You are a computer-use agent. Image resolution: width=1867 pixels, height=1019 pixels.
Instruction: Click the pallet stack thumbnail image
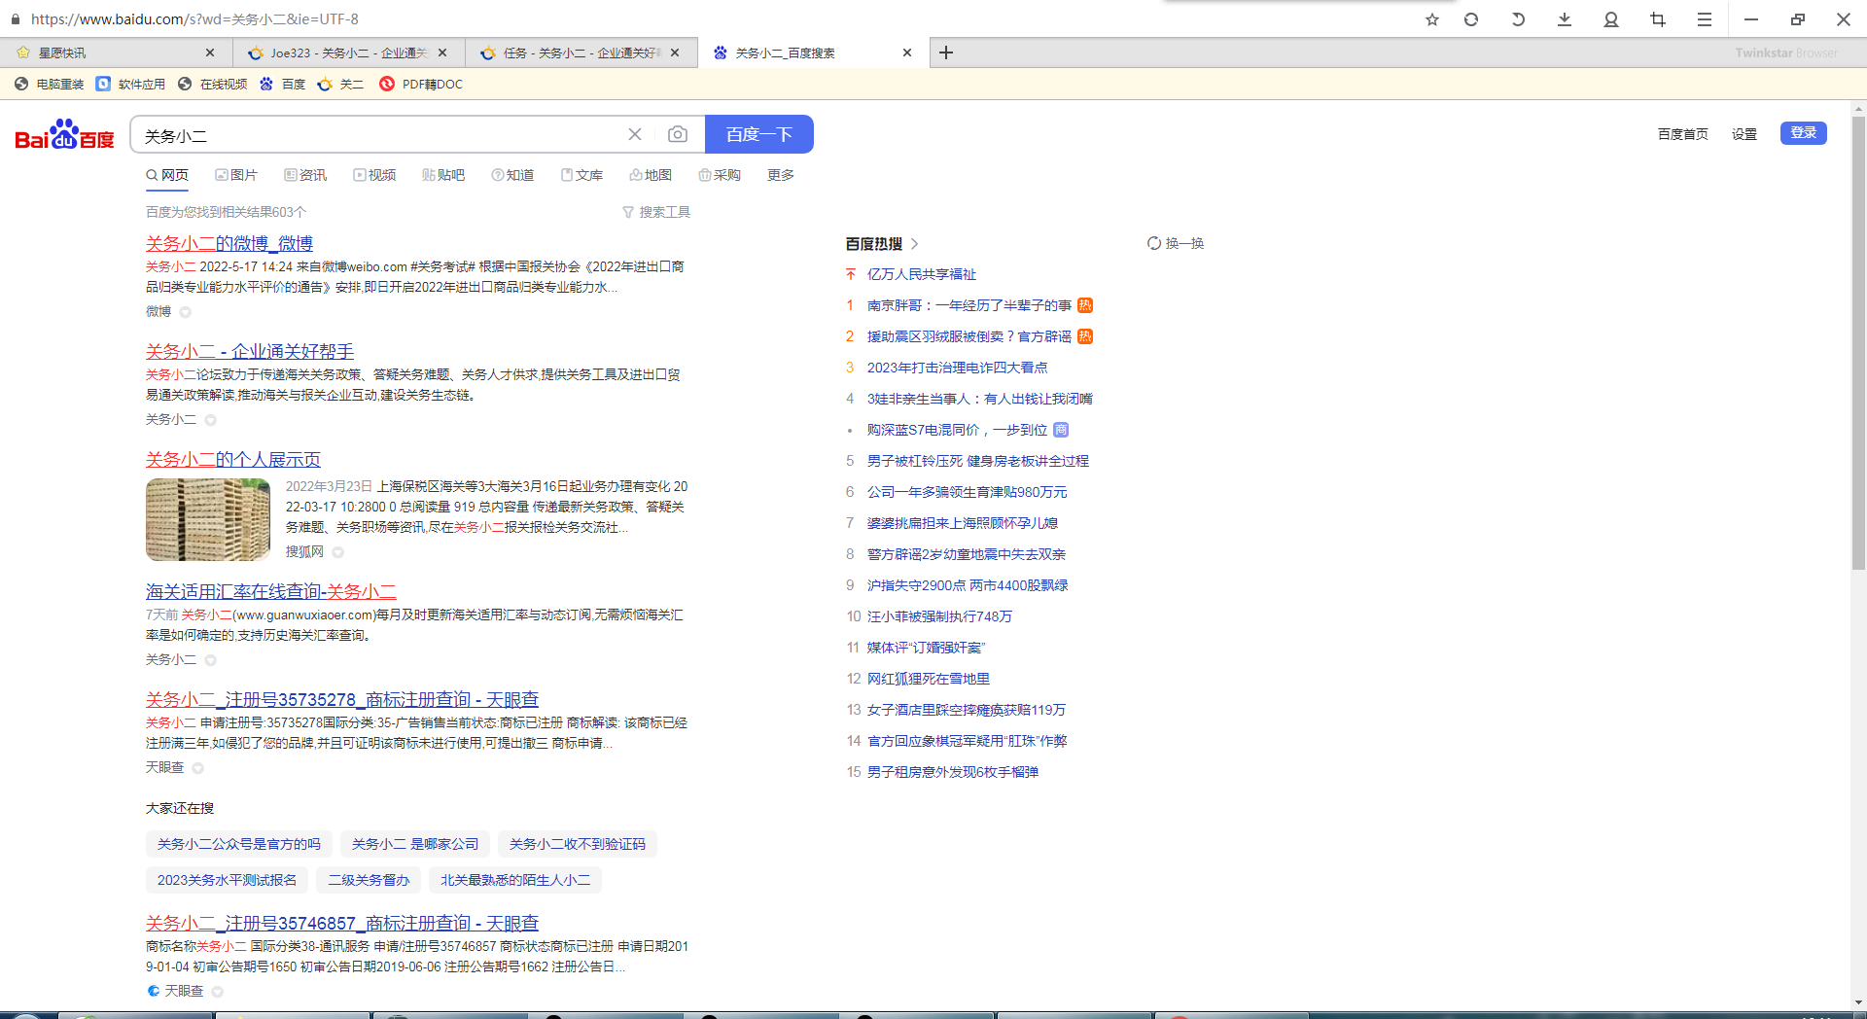tap(208, 519)
